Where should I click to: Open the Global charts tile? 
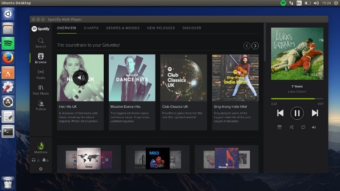pyautogui.click(x=89, y=158)
